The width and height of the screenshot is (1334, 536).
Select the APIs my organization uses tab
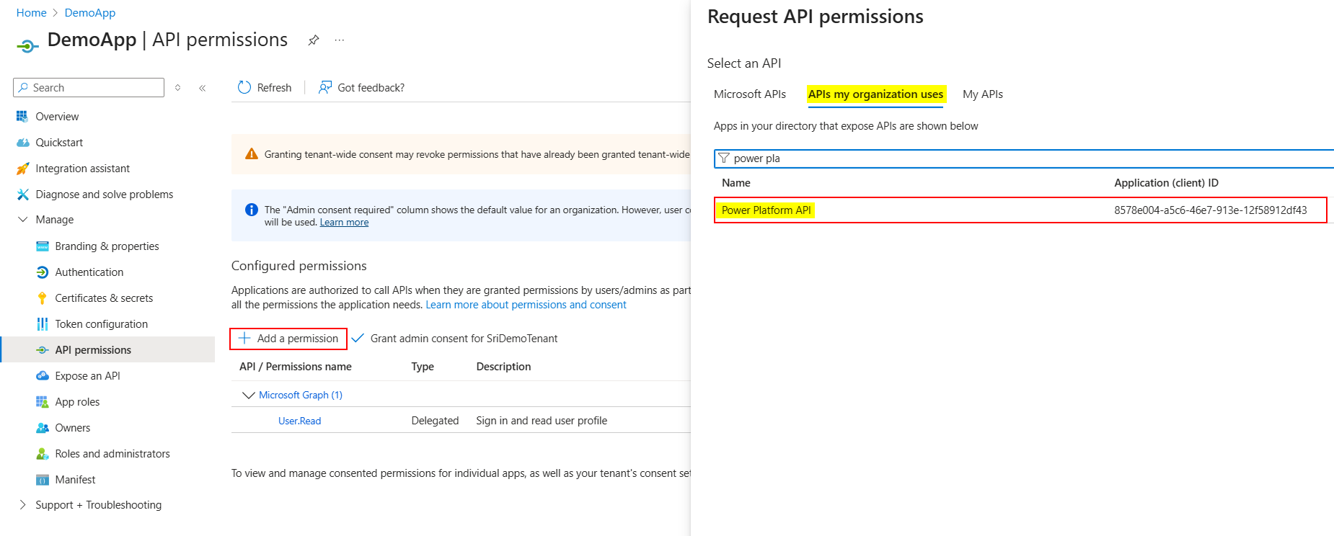tap(875, 94)
